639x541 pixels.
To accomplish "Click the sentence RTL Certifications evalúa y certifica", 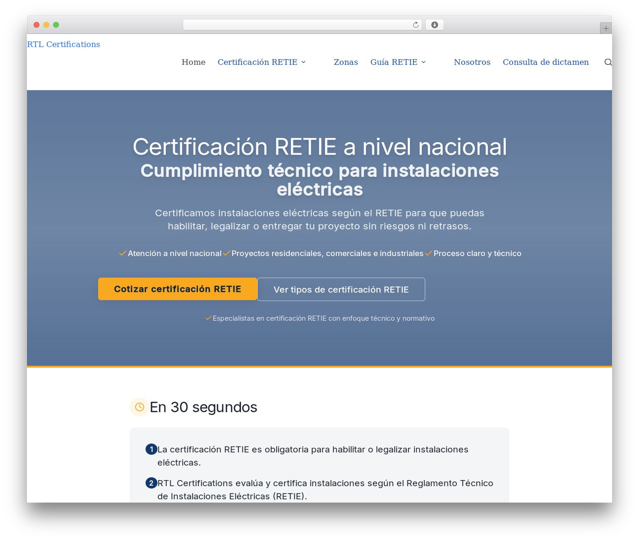I will tap(325, 490).
